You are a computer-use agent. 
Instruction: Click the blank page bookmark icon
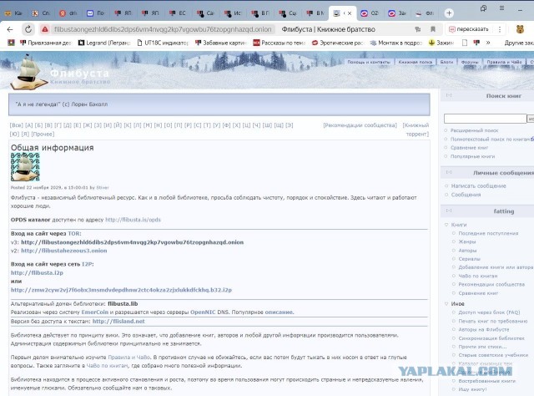coord(465,43)
